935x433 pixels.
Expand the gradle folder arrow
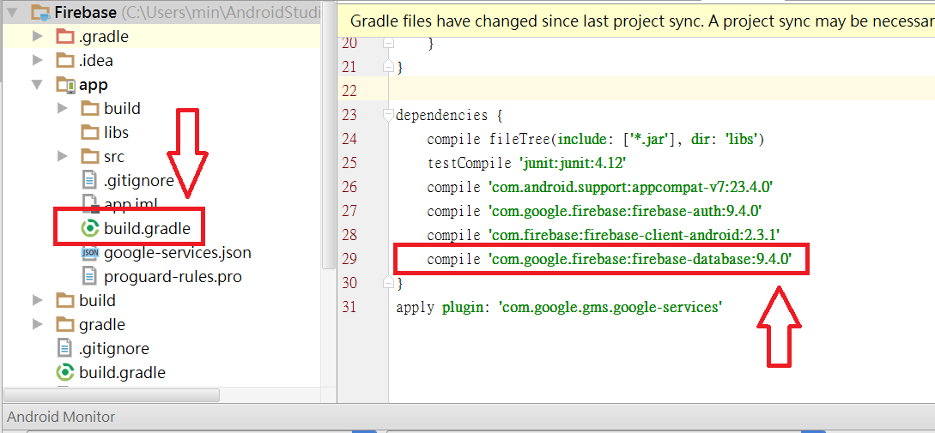[38, 325]
